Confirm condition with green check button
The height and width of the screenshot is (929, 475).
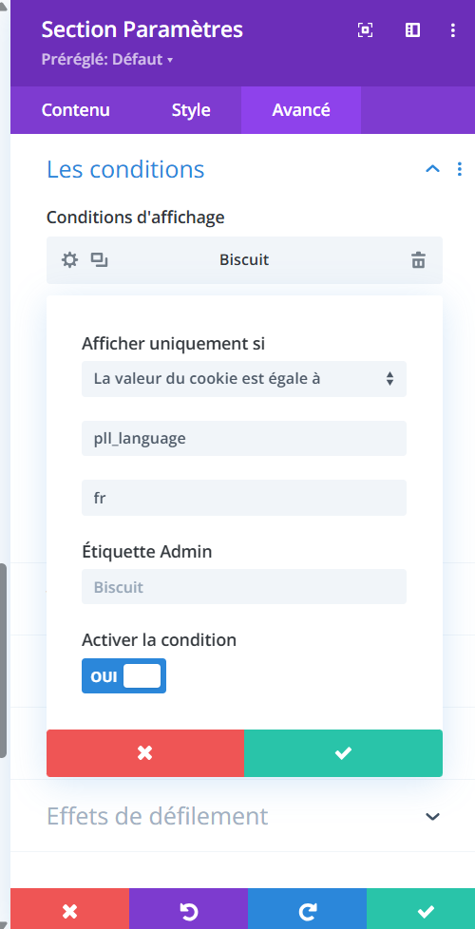pyautogui.click(x=343, y=753)
